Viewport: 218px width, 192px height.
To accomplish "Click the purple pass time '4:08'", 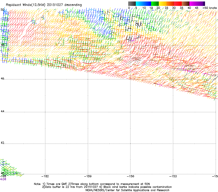I will 3,179.
